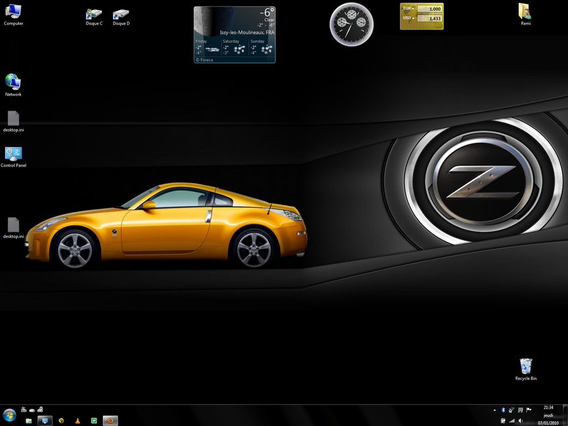Open the Control Panel desktop icon

[x=13, y=154]
